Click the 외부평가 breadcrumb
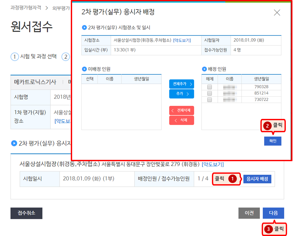This screenshot has height=236, width=294. [61, 8]
